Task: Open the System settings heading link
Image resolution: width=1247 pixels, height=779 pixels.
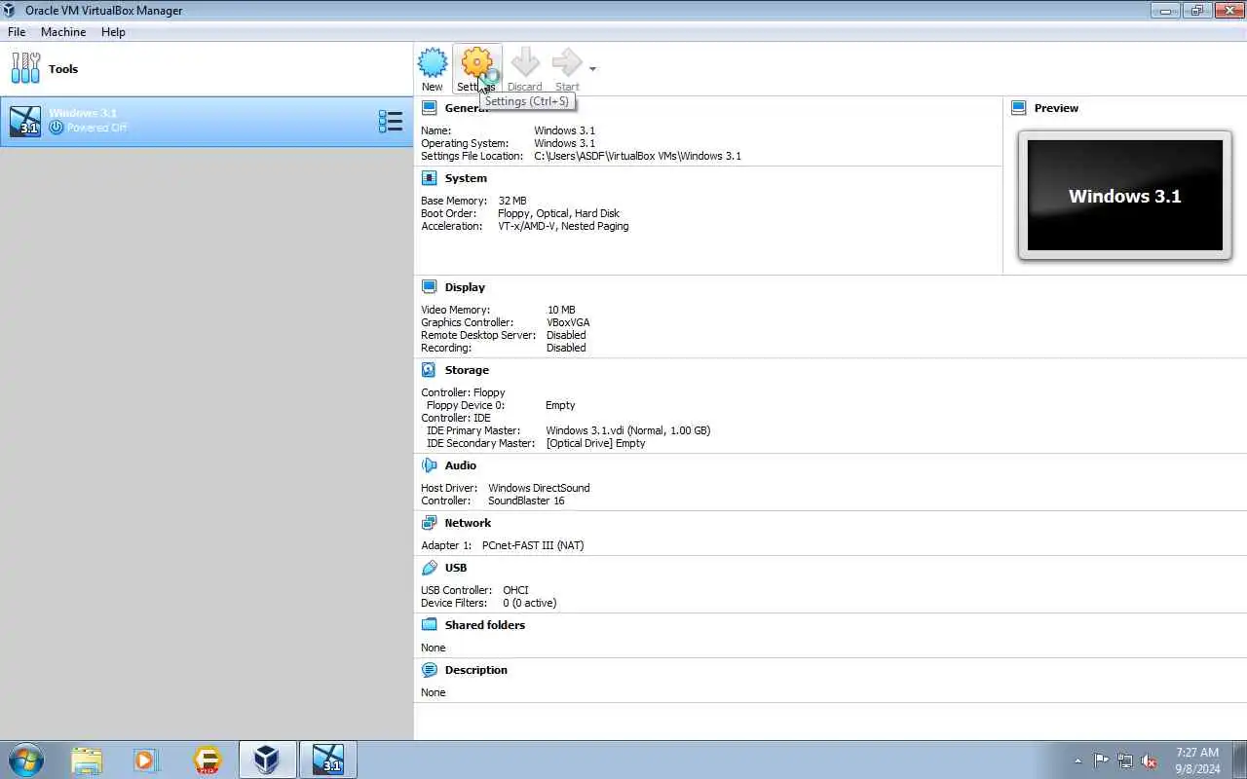Action: [466, 178]
